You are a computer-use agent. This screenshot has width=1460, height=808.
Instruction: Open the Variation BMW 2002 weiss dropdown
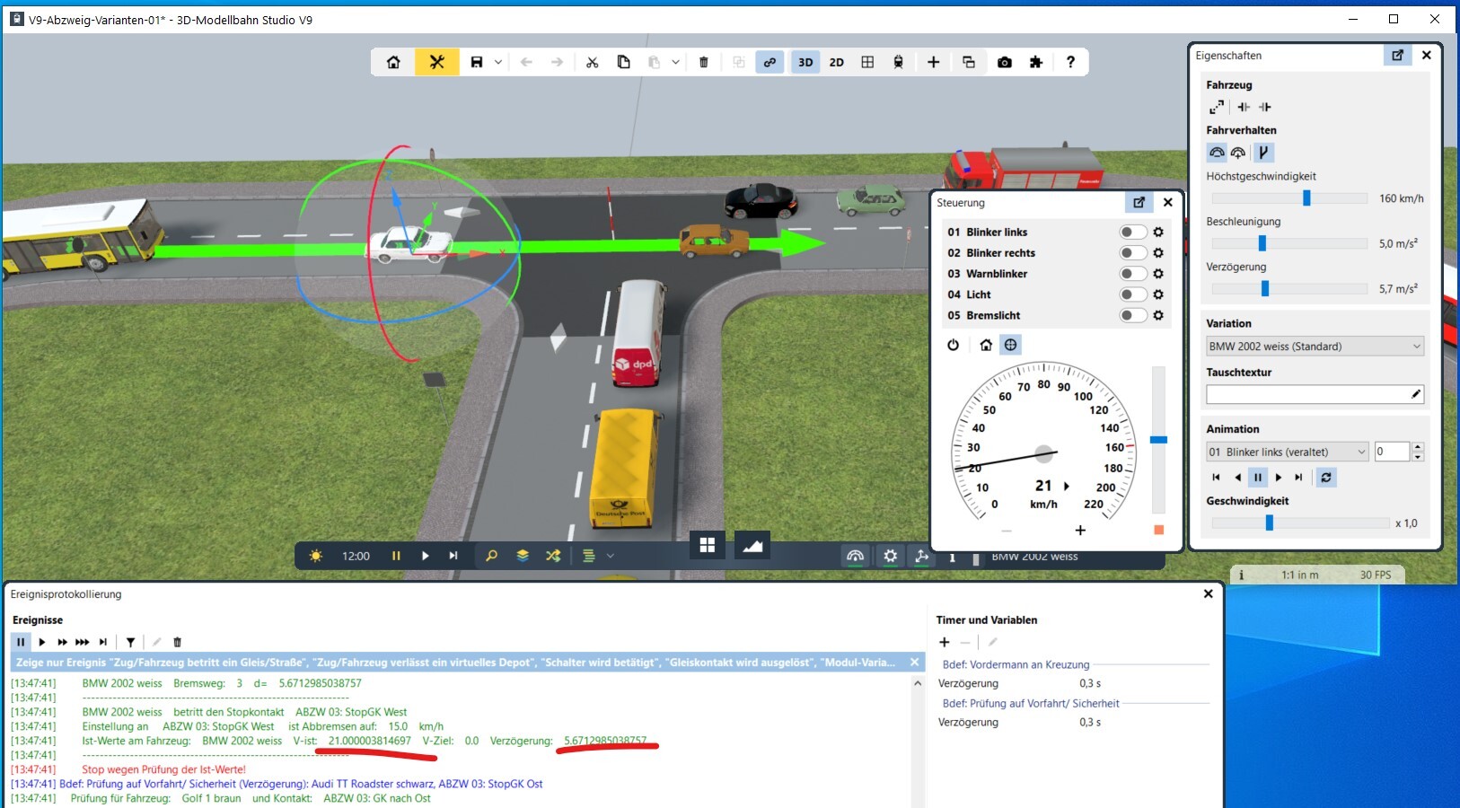(x=1315, y=347)
